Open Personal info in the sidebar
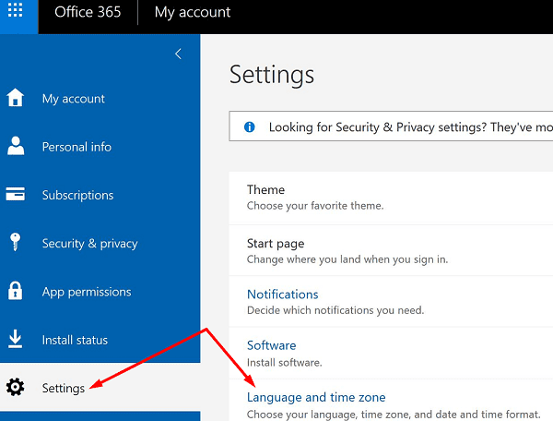The width and height of the screenshot is (553, 421). [x=76, y=147]
